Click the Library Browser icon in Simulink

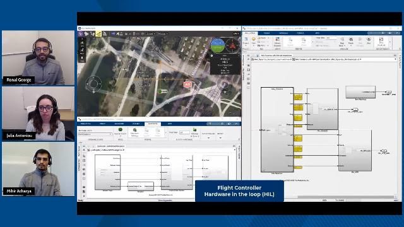(x=278, y=41)
